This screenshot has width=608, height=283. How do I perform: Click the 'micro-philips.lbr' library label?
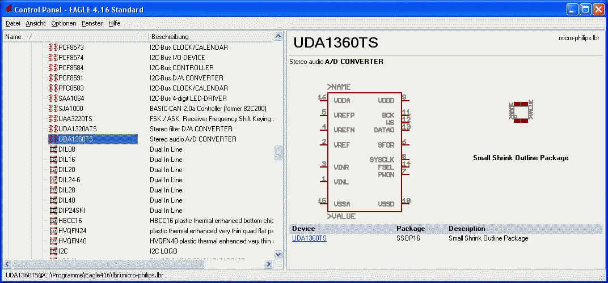click(579, 38)
